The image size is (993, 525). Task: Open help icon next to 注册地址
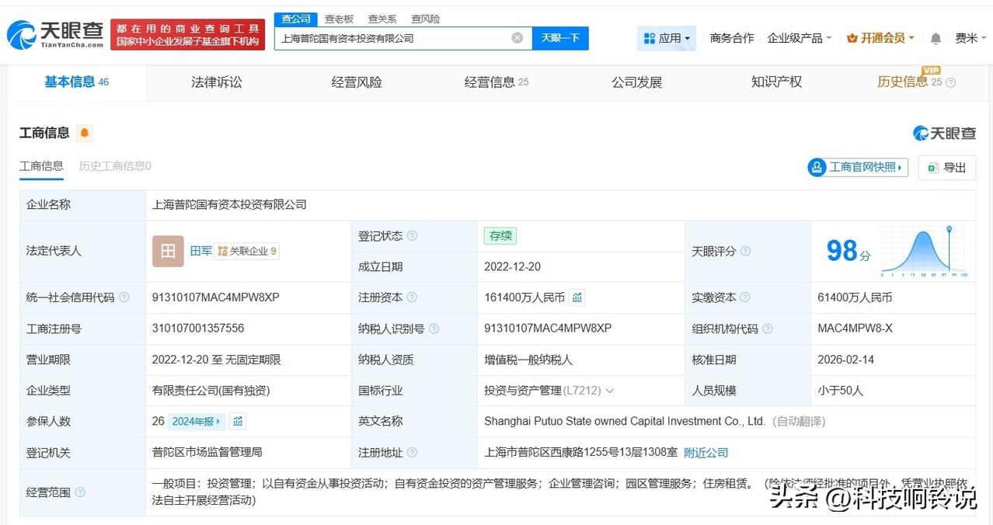pyautogui.click(x=412, y=453)
